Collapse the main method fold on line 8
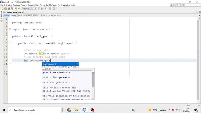201x113 pixels. pyautogui.click(x=10, y=43)
